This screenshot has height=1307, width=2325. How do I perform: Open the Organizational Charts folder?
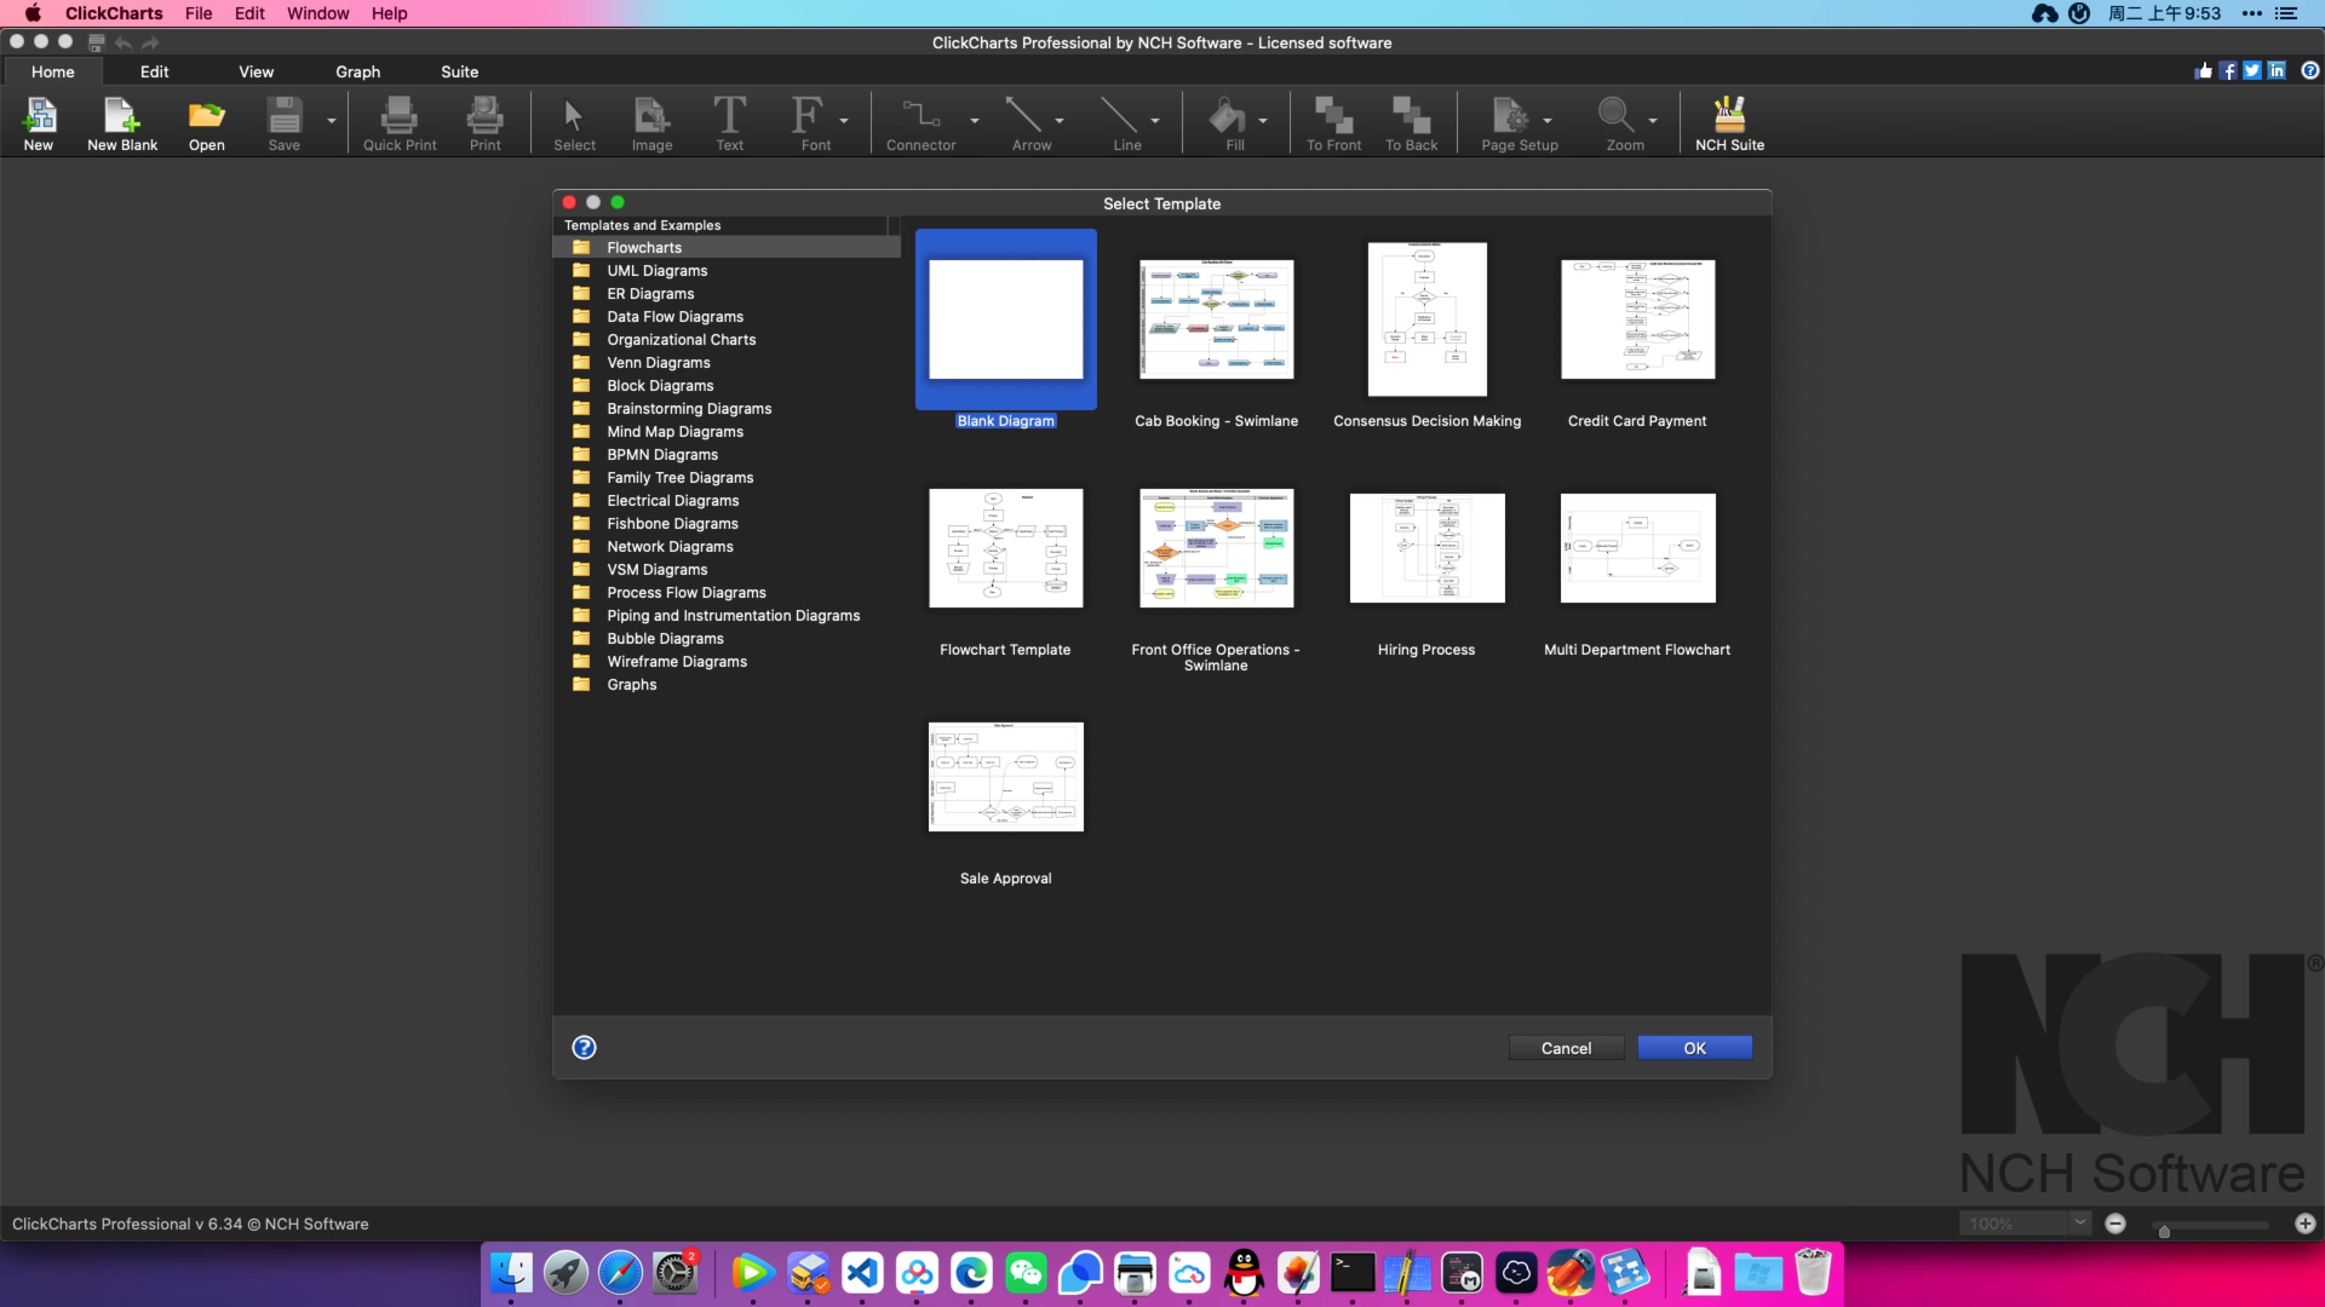[681, 339]
